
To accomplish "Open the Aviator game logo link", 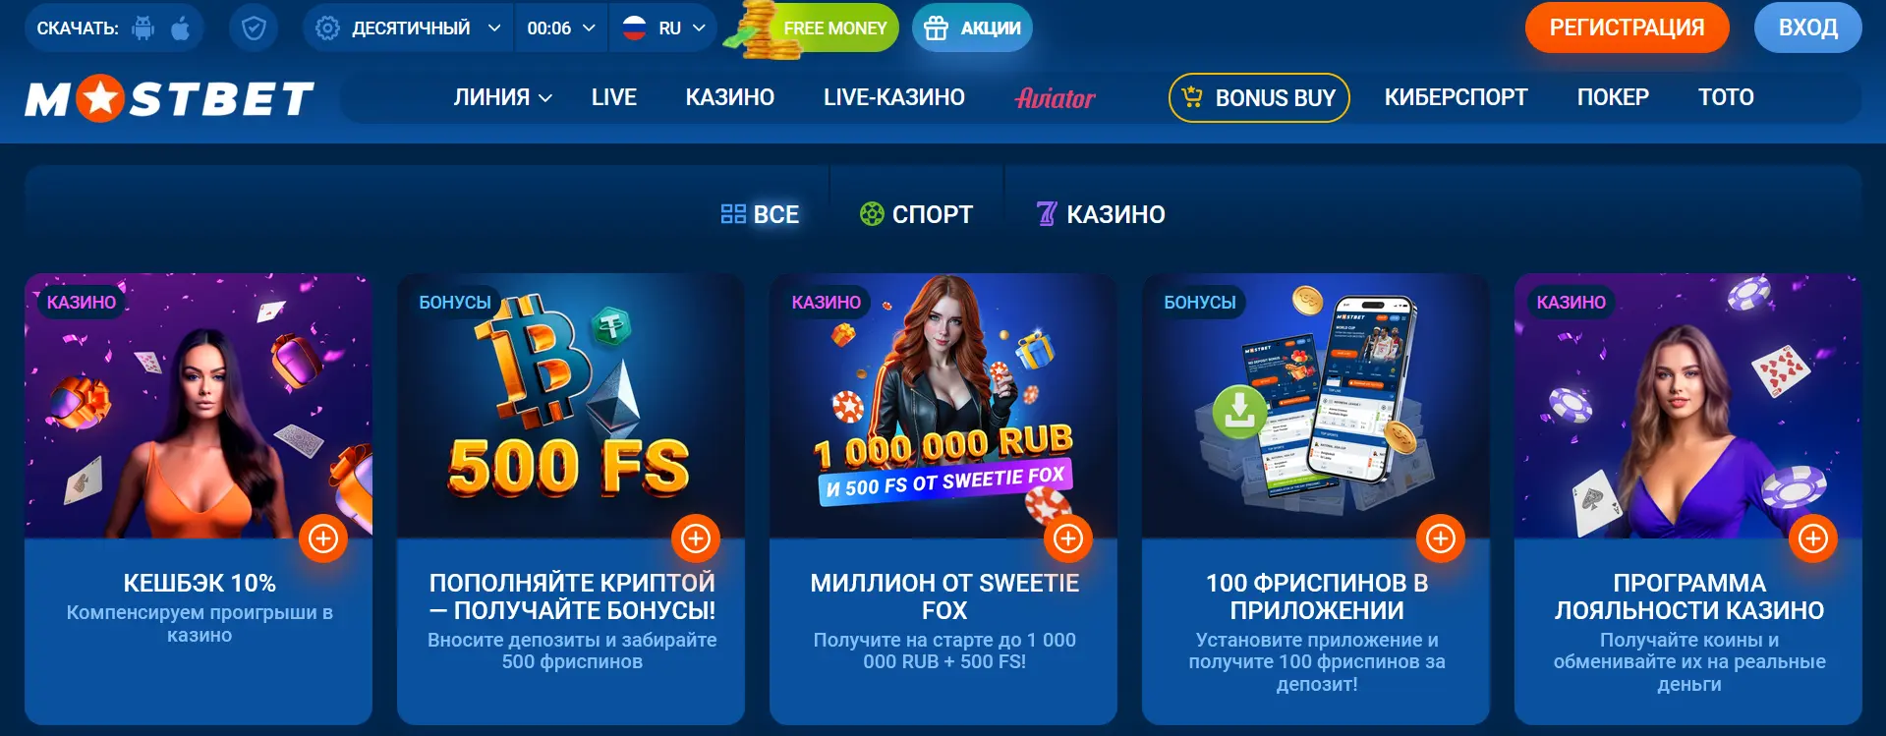I will [1056, 98].
